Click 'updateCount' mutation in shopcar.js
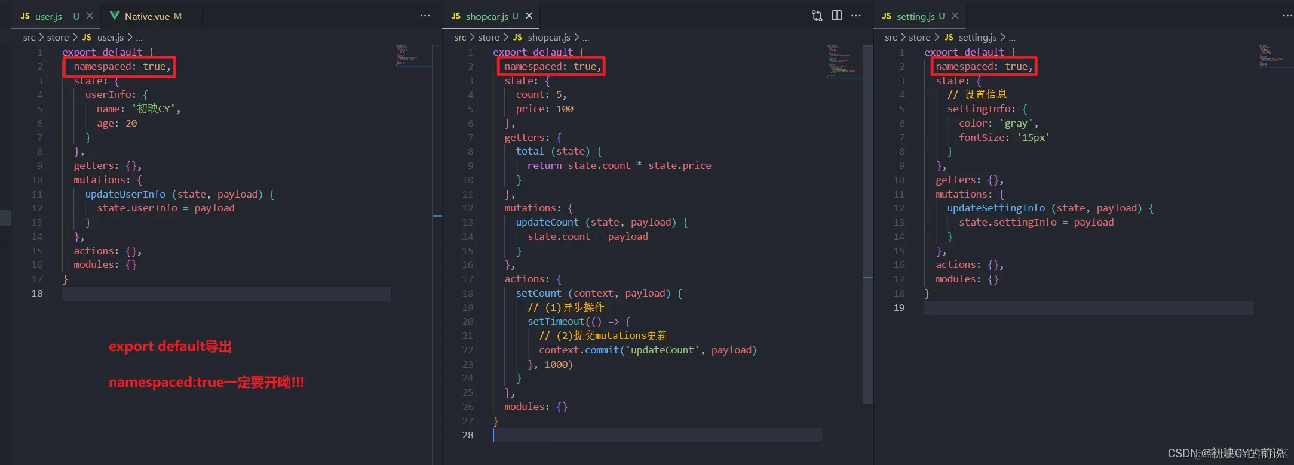The width and height of the screenshot is (1294, 465). coord(547,222)
